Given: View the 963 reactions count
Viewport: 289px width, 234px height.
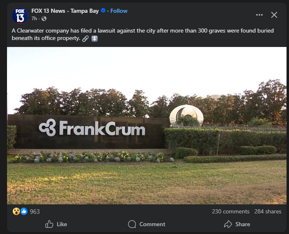Looking at the screenshot, I should tap(35, 211).
